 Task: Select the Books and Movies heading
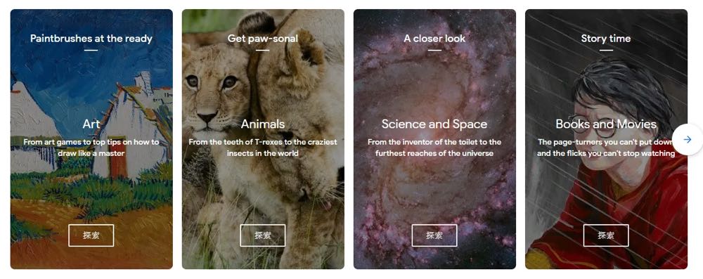(606, 124)
